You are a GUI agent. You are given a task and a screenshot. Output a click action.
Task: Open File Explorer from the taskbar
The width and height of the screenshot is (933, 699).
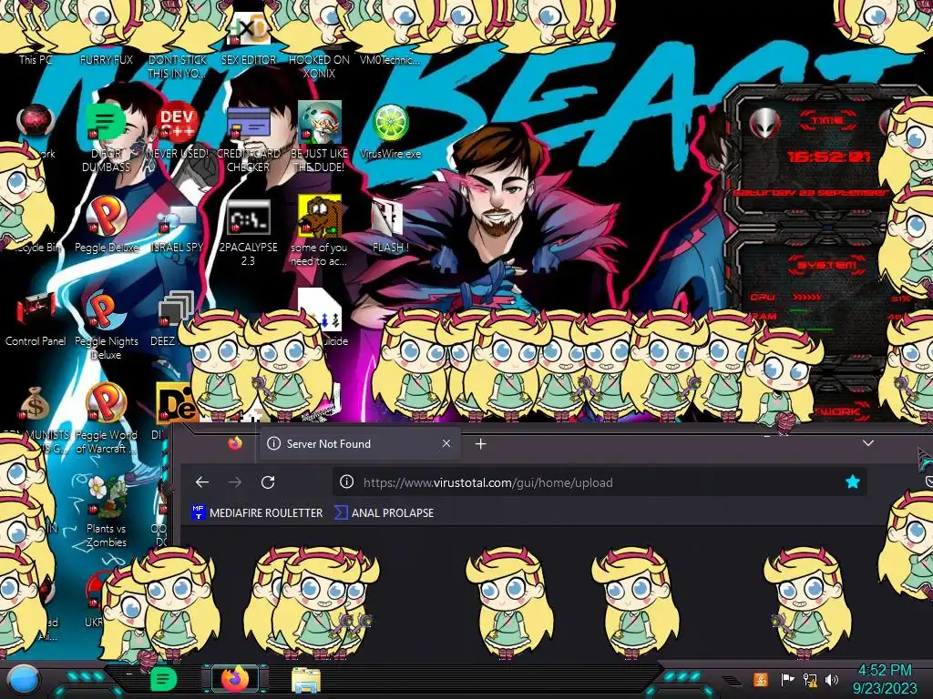[x=306, y=681]
